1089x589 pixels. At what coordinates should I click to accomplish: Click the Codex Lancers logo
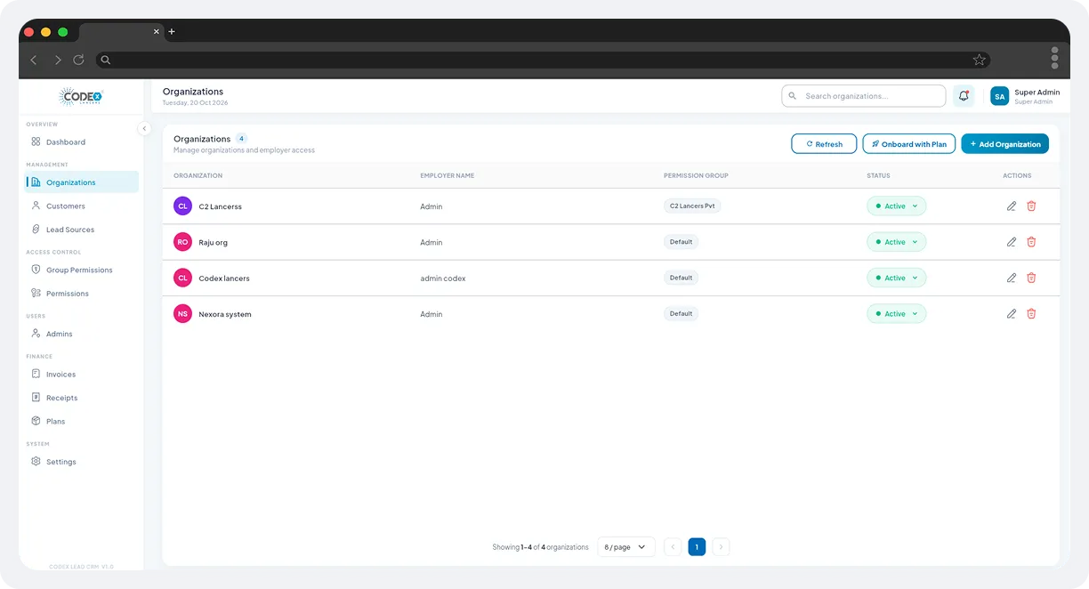(x=81, y=97)
